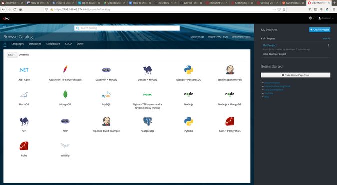Select Django + PostgreSQL python icon

click(189, 70)
